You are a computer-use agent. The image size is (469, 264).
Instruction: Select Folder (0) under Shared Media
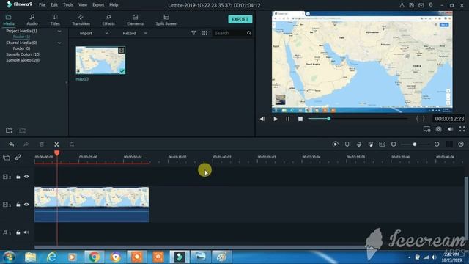tap(21, 48)
